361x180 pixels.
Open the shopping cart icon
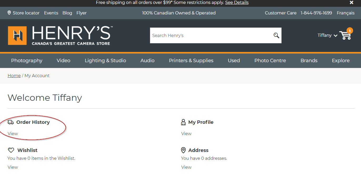tap(345, 35)
